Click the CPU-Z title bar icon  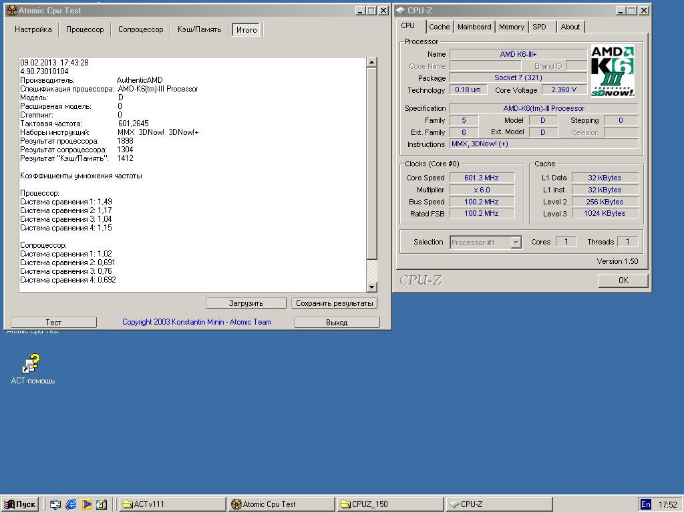tap(400, 11)
